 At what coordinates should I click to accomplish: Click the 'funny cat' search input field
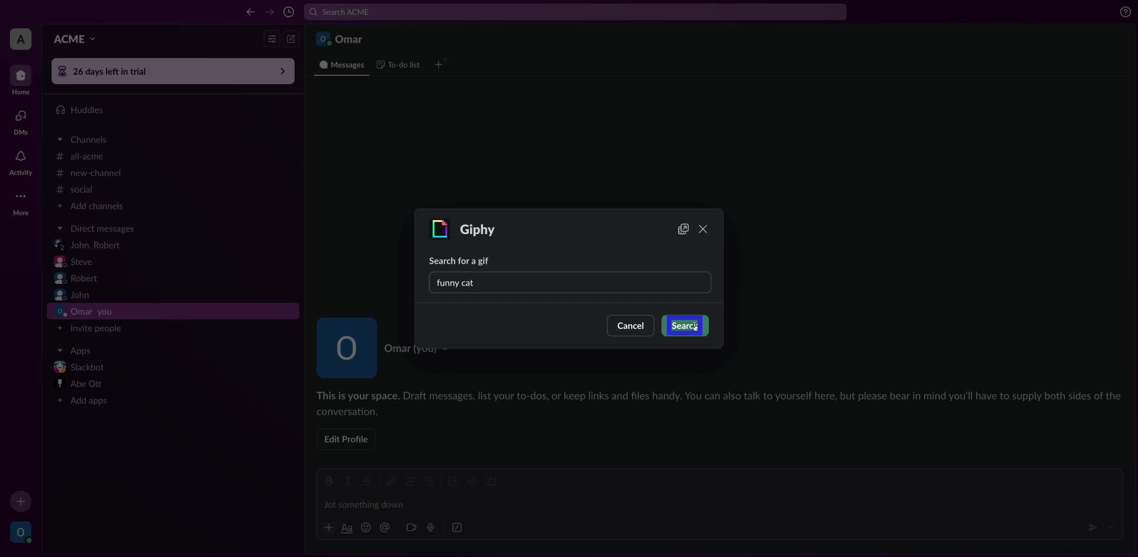(570, 283)
